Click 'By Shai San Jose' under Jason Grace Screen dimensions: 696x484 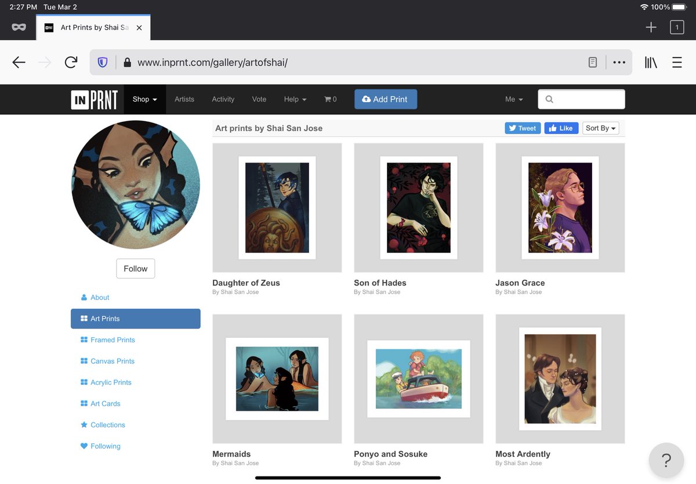click(519, 292)
